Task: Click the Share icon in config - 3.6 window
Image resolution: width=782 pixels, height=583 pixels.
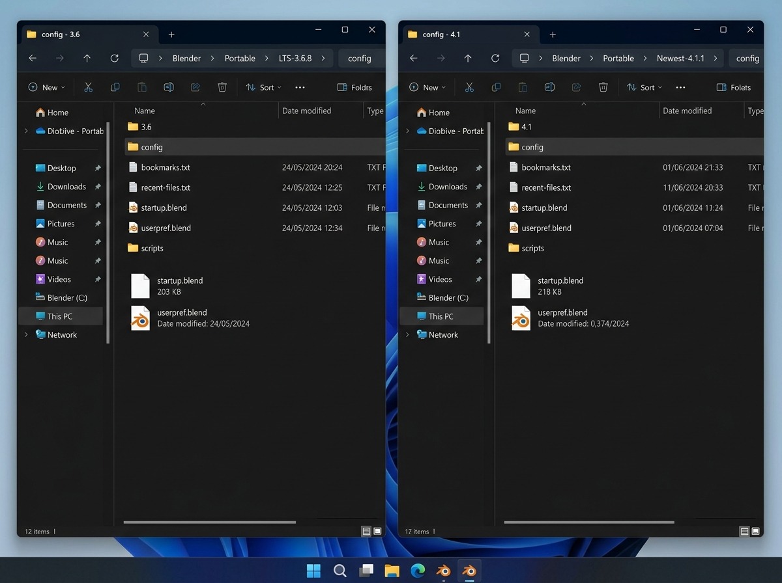Action: click(195, 87)
